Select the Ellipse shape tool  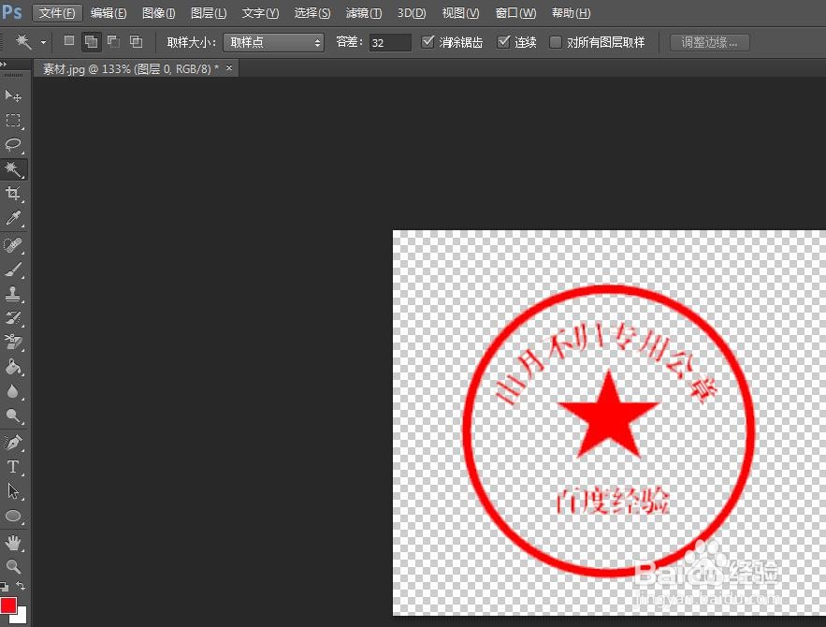pos(13,516)
